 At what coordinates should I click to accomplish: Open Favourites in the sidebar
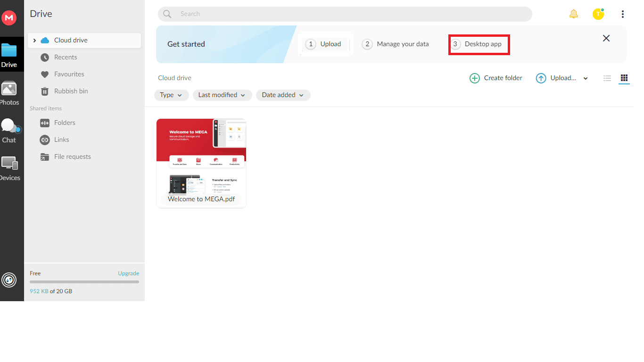(69, 74)
